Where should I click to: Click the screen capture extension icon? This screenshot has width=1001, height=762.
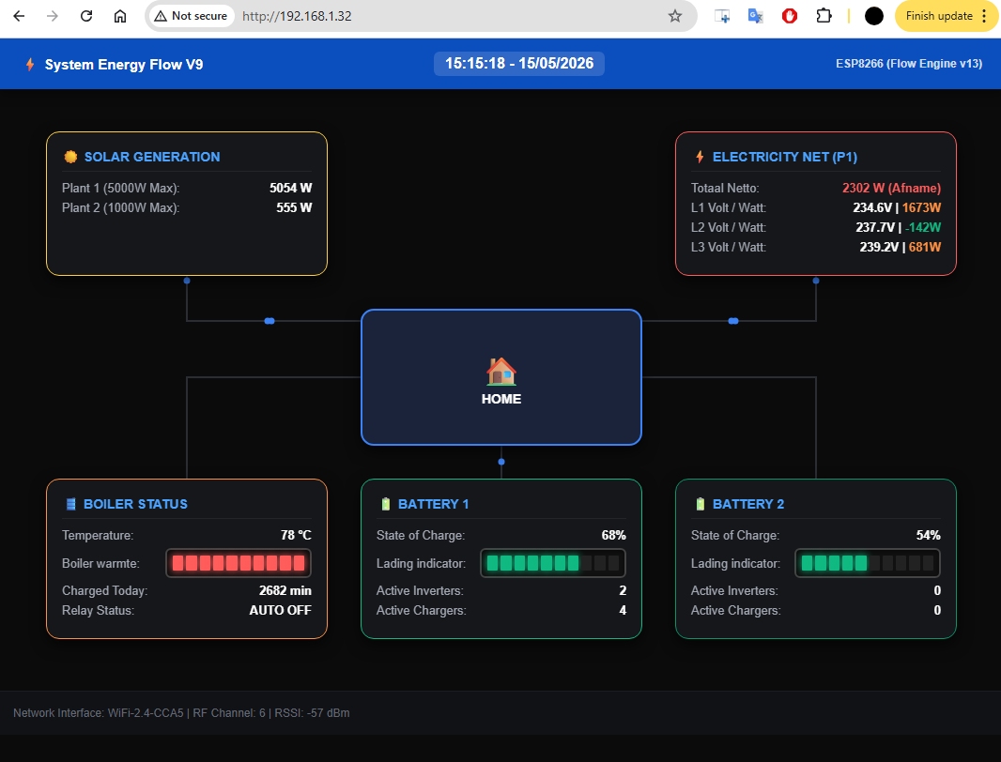coord(722,16)
